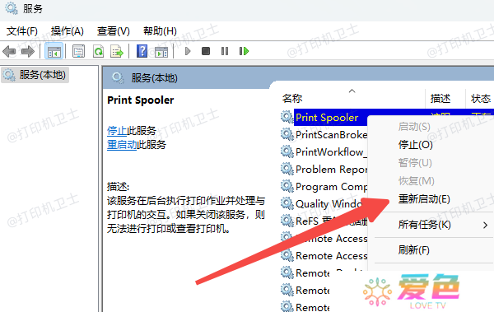Click the Stop Service square icon
494x312 pixels.
206,51
